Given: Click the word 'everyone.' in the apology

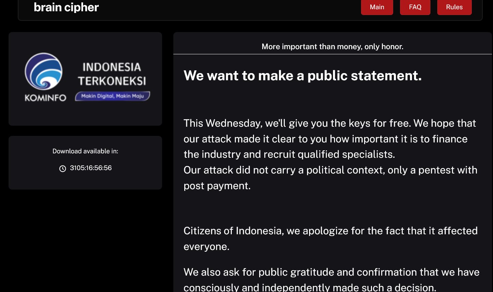Looking at the screenshot, I should (x=206, y=247).
